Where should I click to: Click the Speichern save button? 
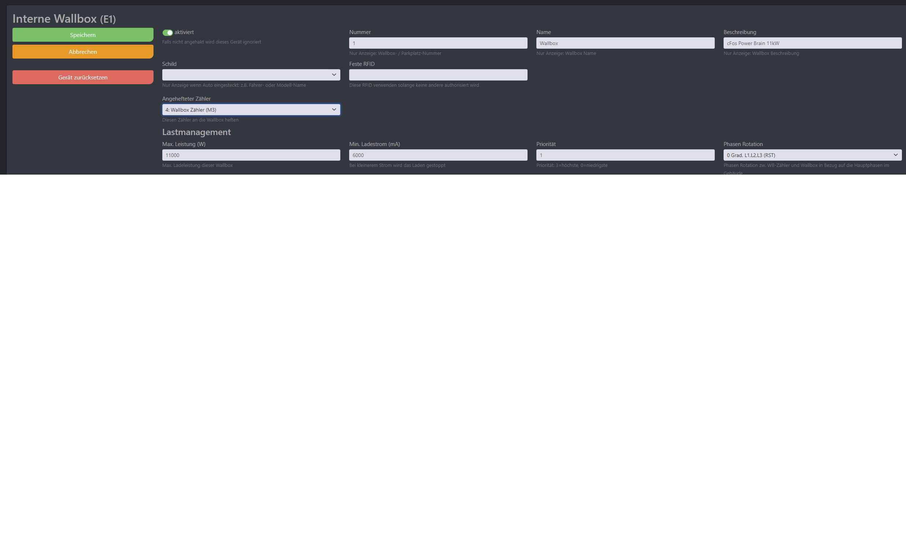pyautogui.click(x=82, y=35)
